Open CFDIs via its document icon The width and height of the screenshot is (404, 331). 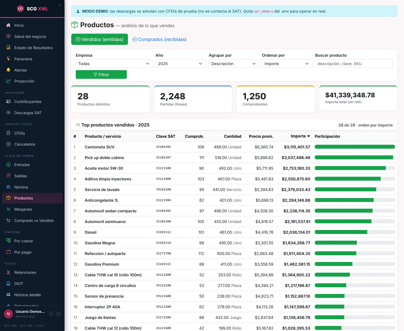[x=8, y=133]
